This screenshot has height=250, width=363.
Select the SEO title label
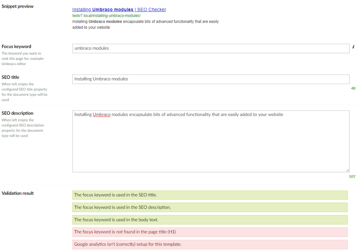[10, 77]
